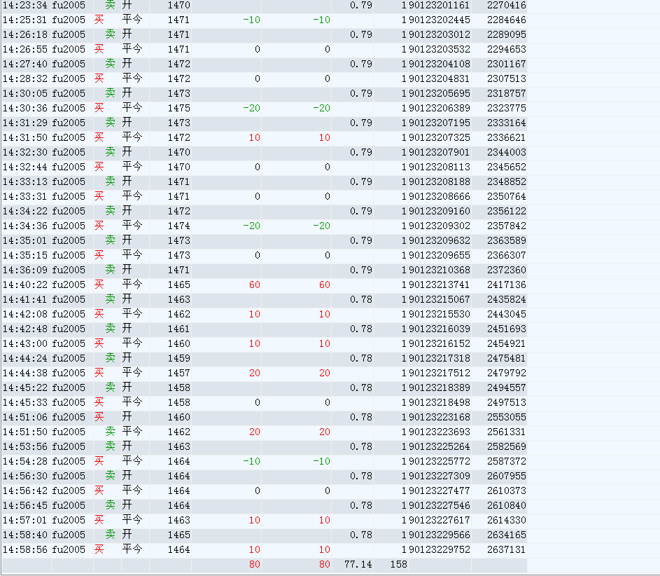Click time cell 14:33:13
Image resolution: width=660 pixels, height=576 pixels.
(24, 182)
